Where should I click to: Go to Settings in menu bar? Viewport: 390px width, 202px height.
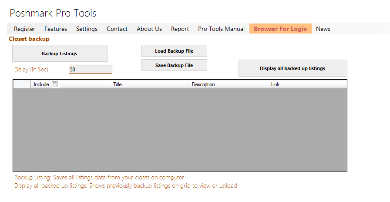pos(87,29)
